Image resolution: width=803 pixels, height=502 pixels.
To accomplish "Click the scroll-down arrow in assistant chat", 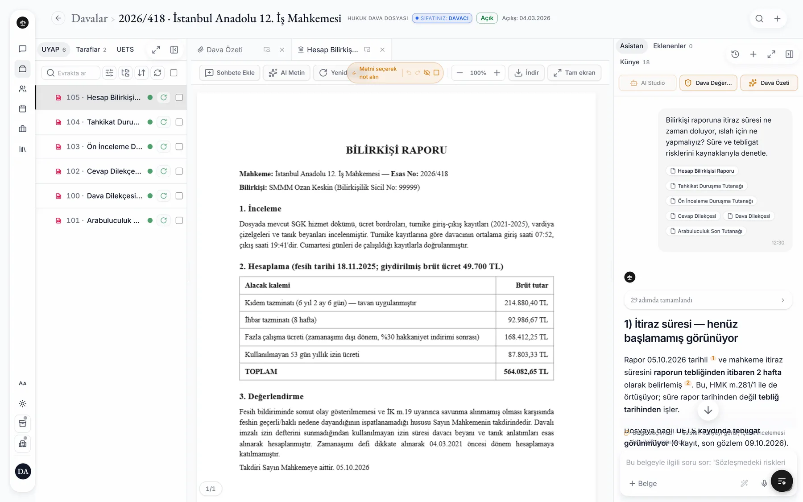I will click(x=708, y=410).
